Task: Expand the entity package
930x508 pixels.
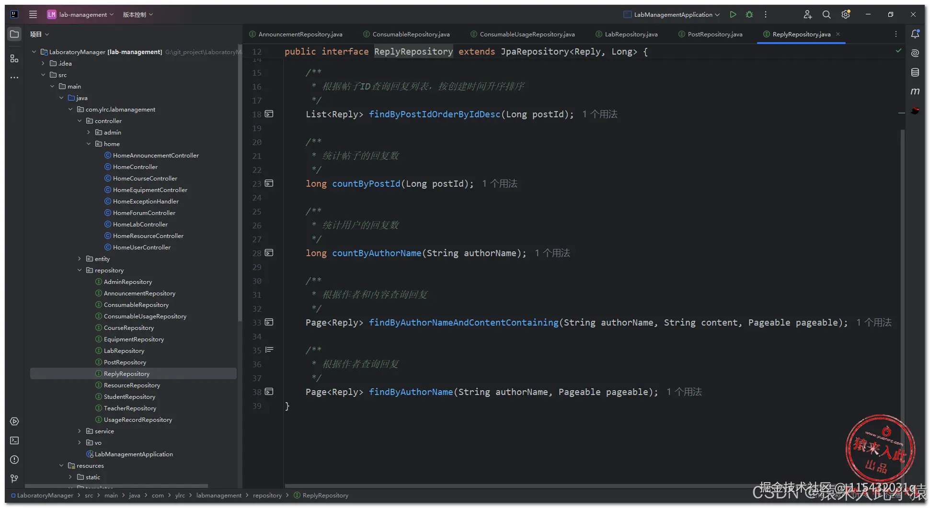Action: 80,259
